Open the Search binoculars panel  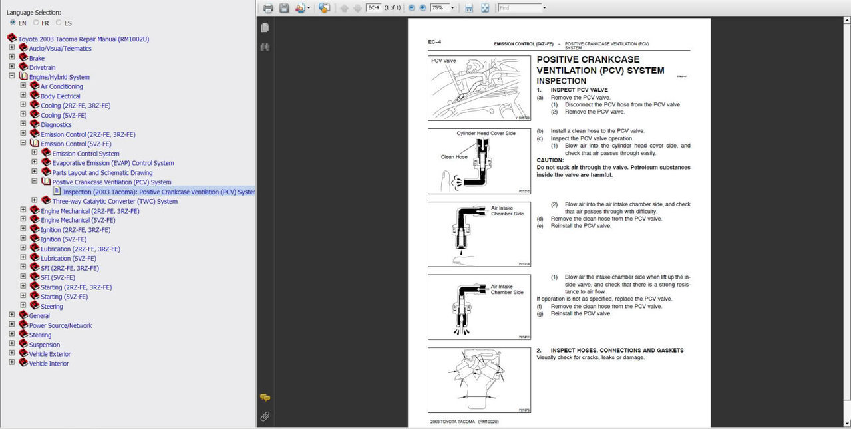[265, 47]
